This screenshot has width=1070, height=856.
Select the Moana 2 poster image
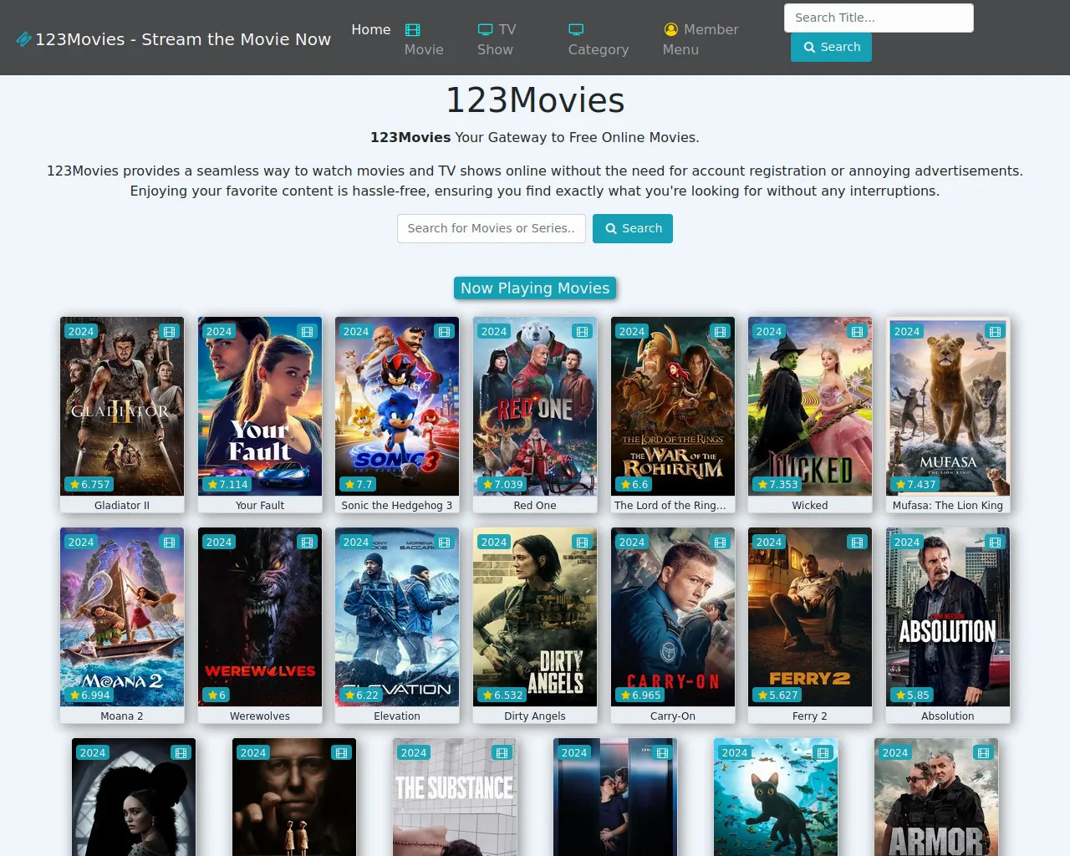122,617
